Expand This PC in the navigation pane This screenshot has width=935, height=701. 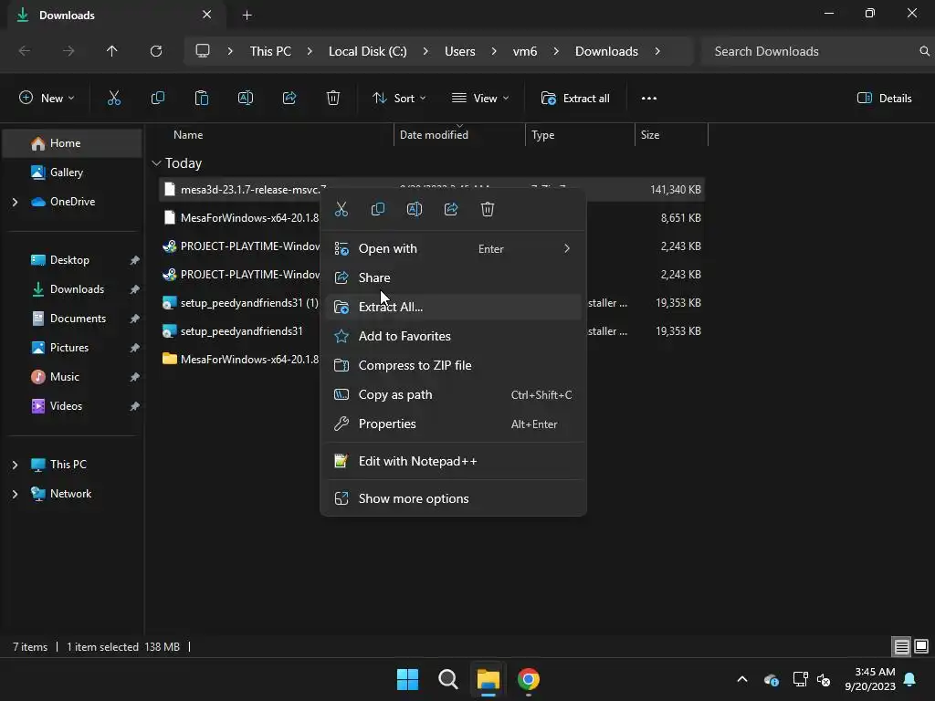(15, 465)
